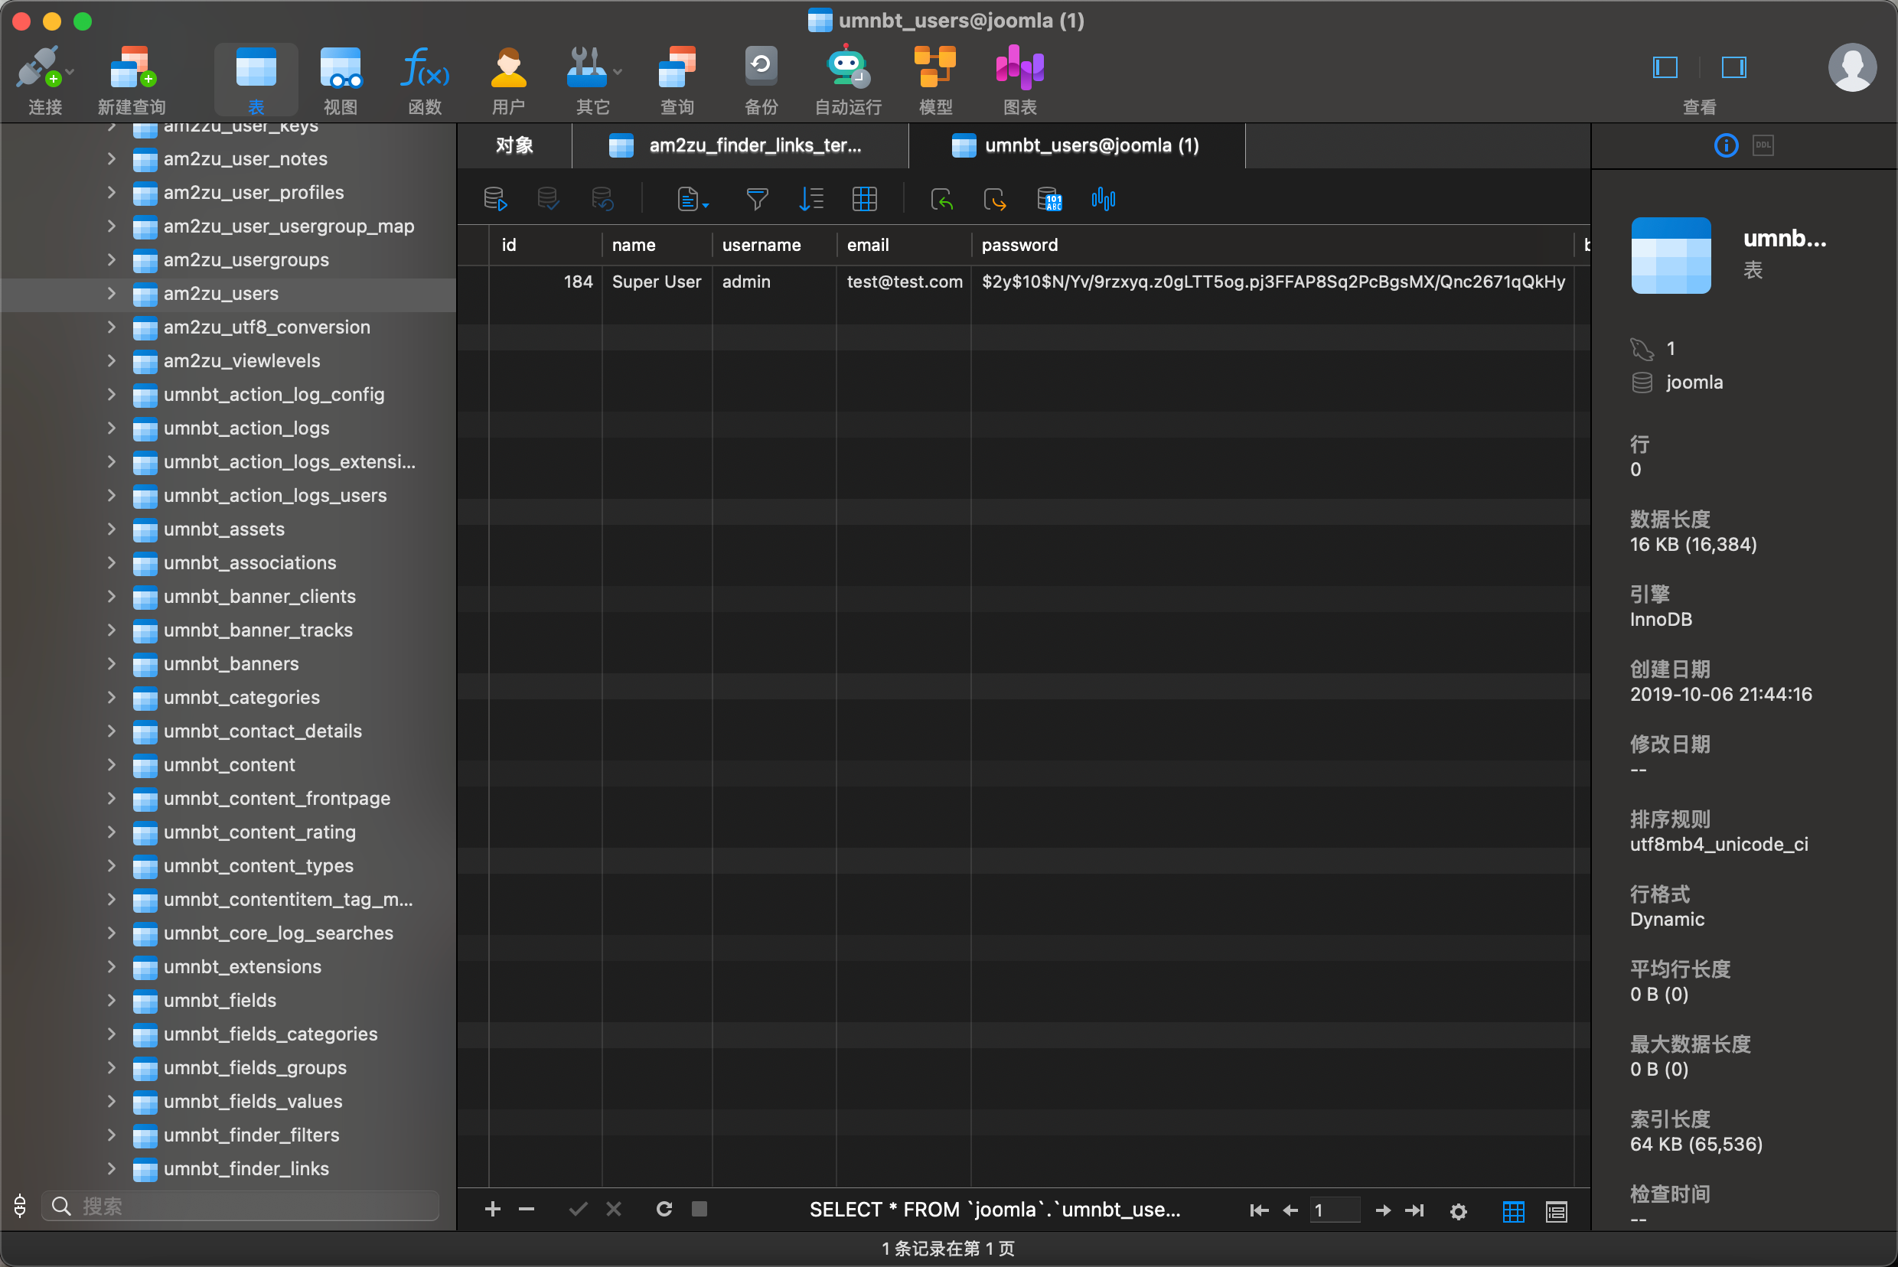Switch to form view mode
1898x1267 pixels.
click(1556, 1211)
